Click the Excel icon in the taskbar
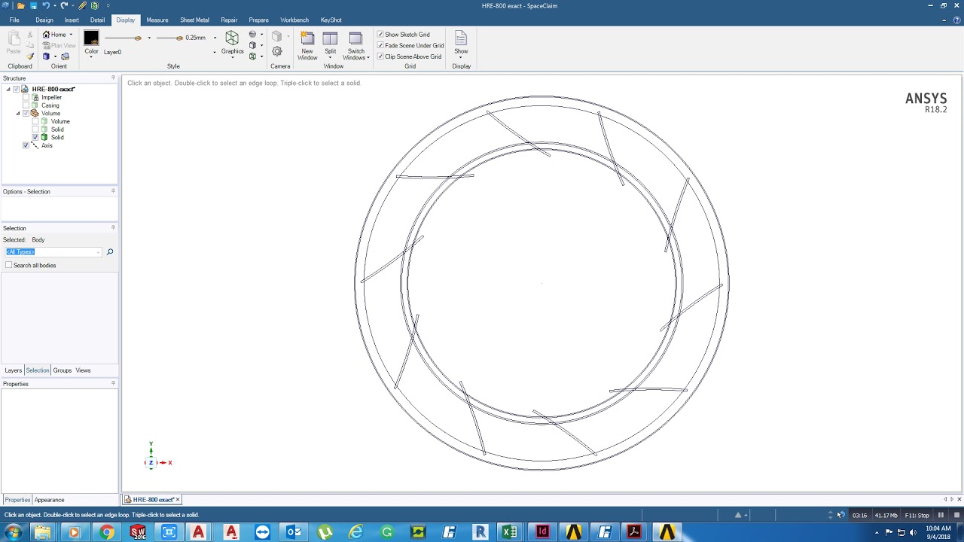 pos(510,532)
